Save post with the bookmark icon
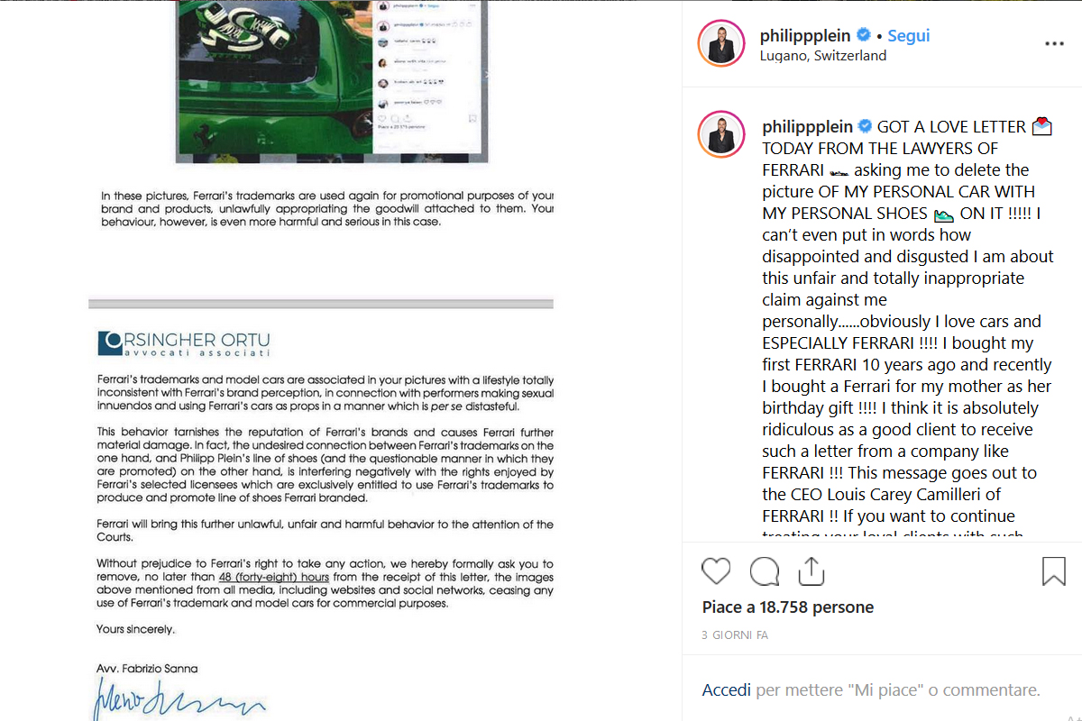This screenshot has width=1082, height=721. click(x=1054, y=571)
